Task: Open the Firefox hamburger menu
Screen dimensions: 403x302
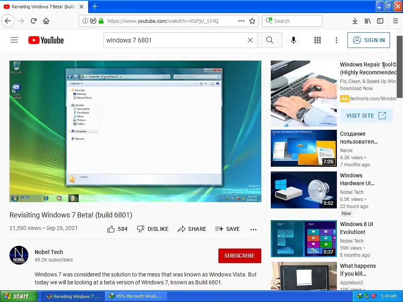Action: (396, 21)
